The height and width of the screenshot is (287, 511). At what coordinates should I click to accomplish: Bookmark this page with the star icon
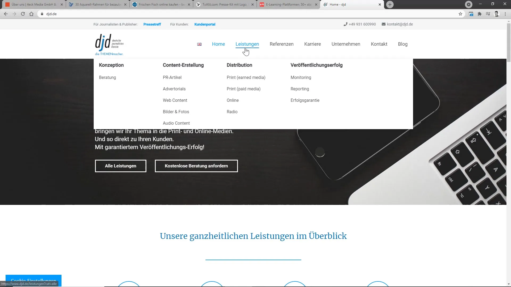pyautogui.click(x=460, y=14)
